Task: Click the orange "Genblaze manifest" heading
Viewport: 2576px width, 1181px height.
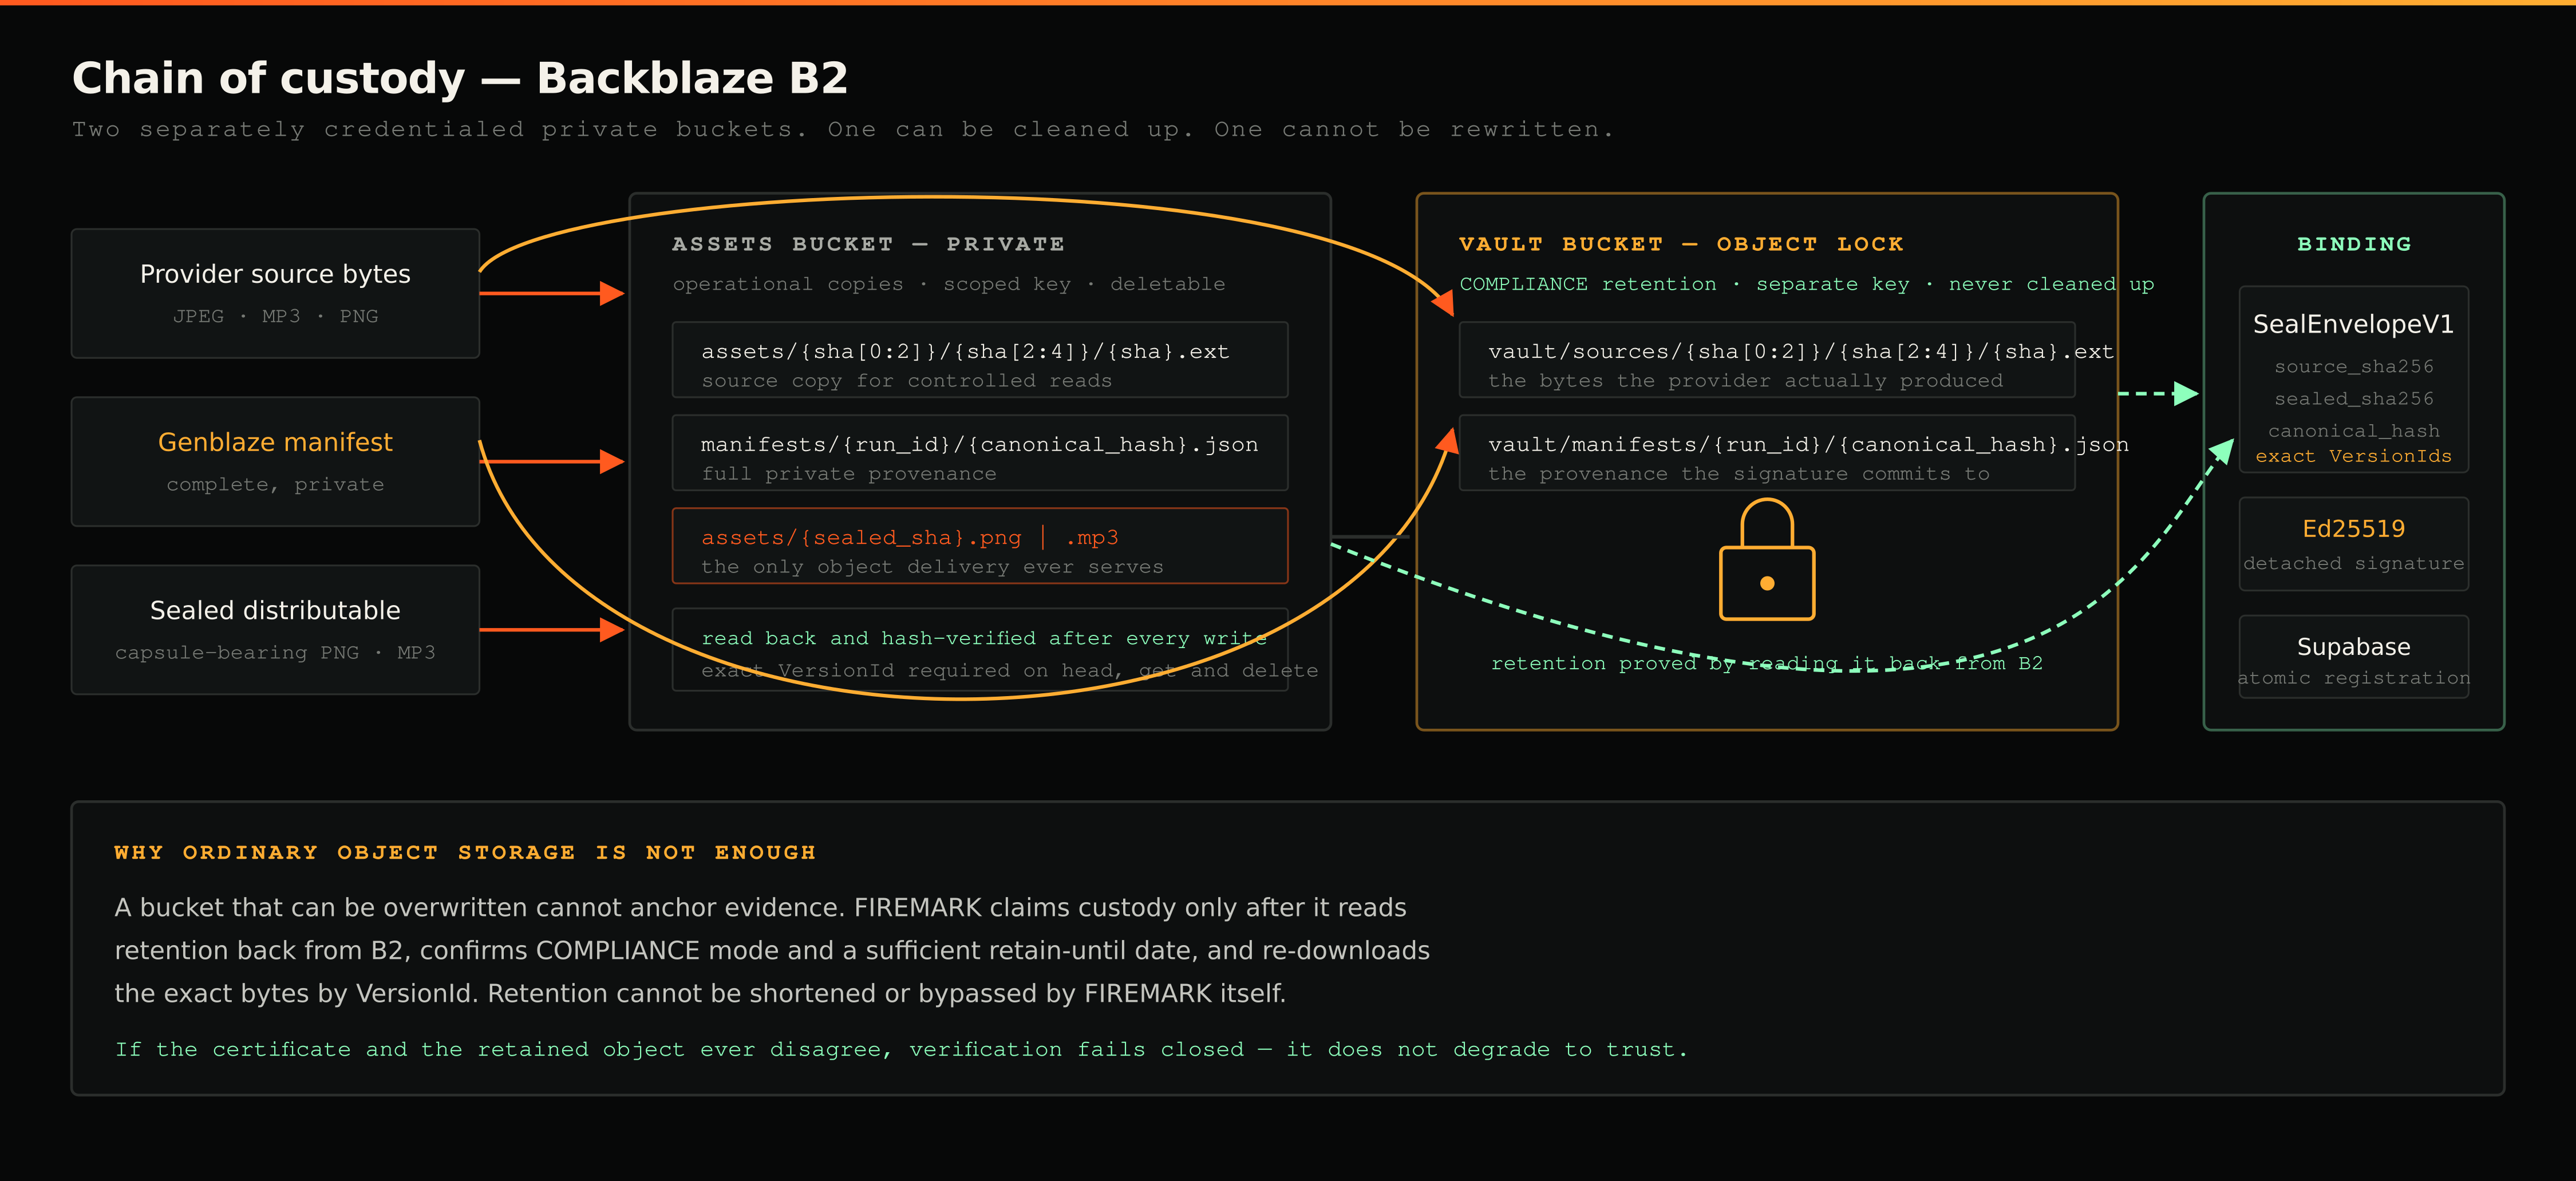Action: [x=275, y=442]
